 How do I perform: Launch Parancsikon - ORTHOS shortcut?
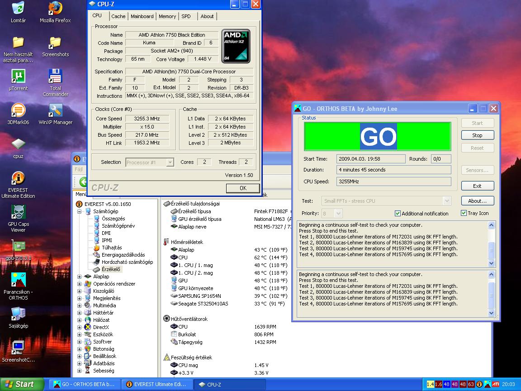(18, 286)
